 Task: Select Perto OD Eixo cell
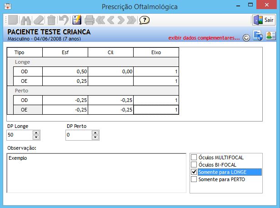click(x=156, y=100)
